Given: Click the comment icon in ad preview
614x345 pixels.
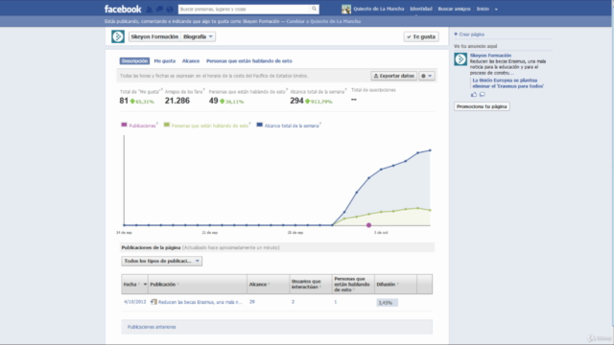Looking at the screenshot, I should pos(482,94).
